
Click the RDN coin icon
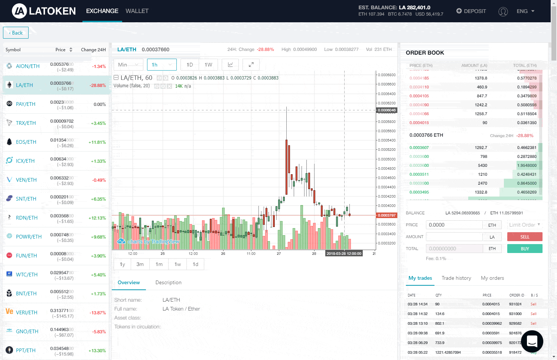9,217
